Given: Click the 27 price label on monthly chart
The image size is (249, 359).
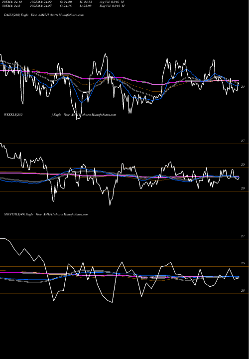Looking at the screenshot, I should pyautogui.click(x=243, y=236).
